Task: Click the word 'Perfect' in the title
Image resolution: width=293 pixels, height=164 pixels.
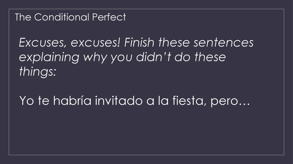Action: pyautogui.click(x=109, y=17)
